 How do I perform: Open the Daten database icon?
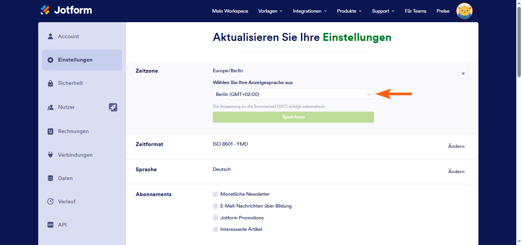tap(50, 178)
